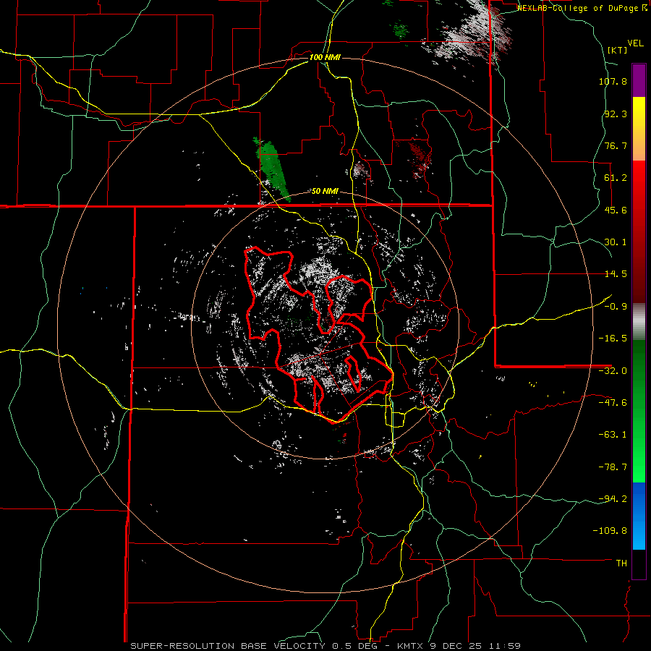Click the 50 NMI range ring label

tap(325, 192)
